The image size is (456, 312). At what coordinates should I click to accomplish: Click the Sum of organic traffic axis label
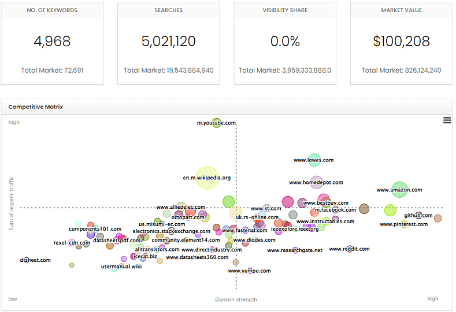[x=12, y=203]
